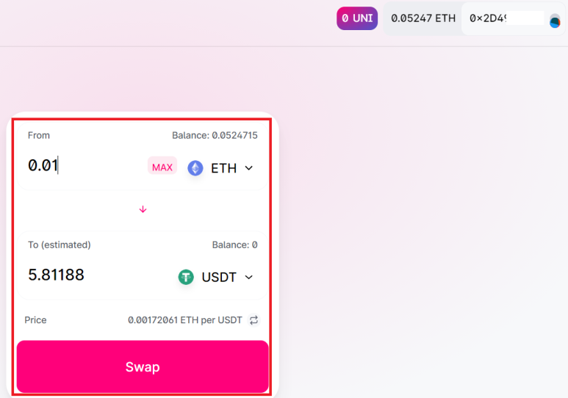Viewport: 568px width, 398px height.
Task: Open the 0x2D4 wallet address
Action: click(488, 18)
